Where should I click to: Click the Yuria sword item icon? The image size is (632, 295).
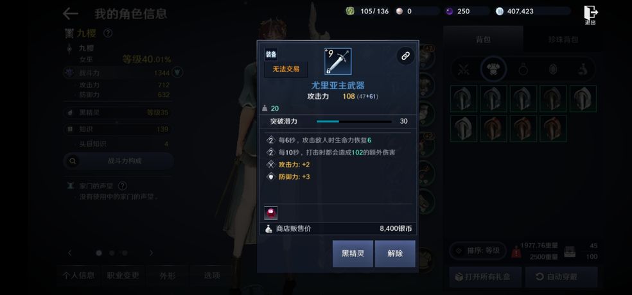(338, 62)
